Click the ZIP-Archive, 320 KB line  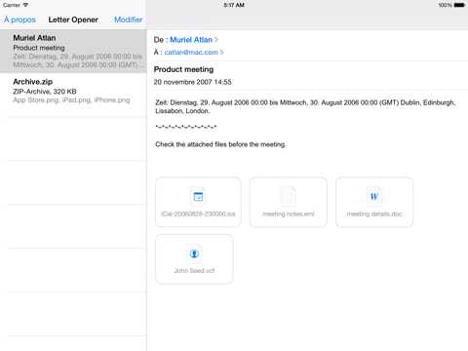coord(45,92)
